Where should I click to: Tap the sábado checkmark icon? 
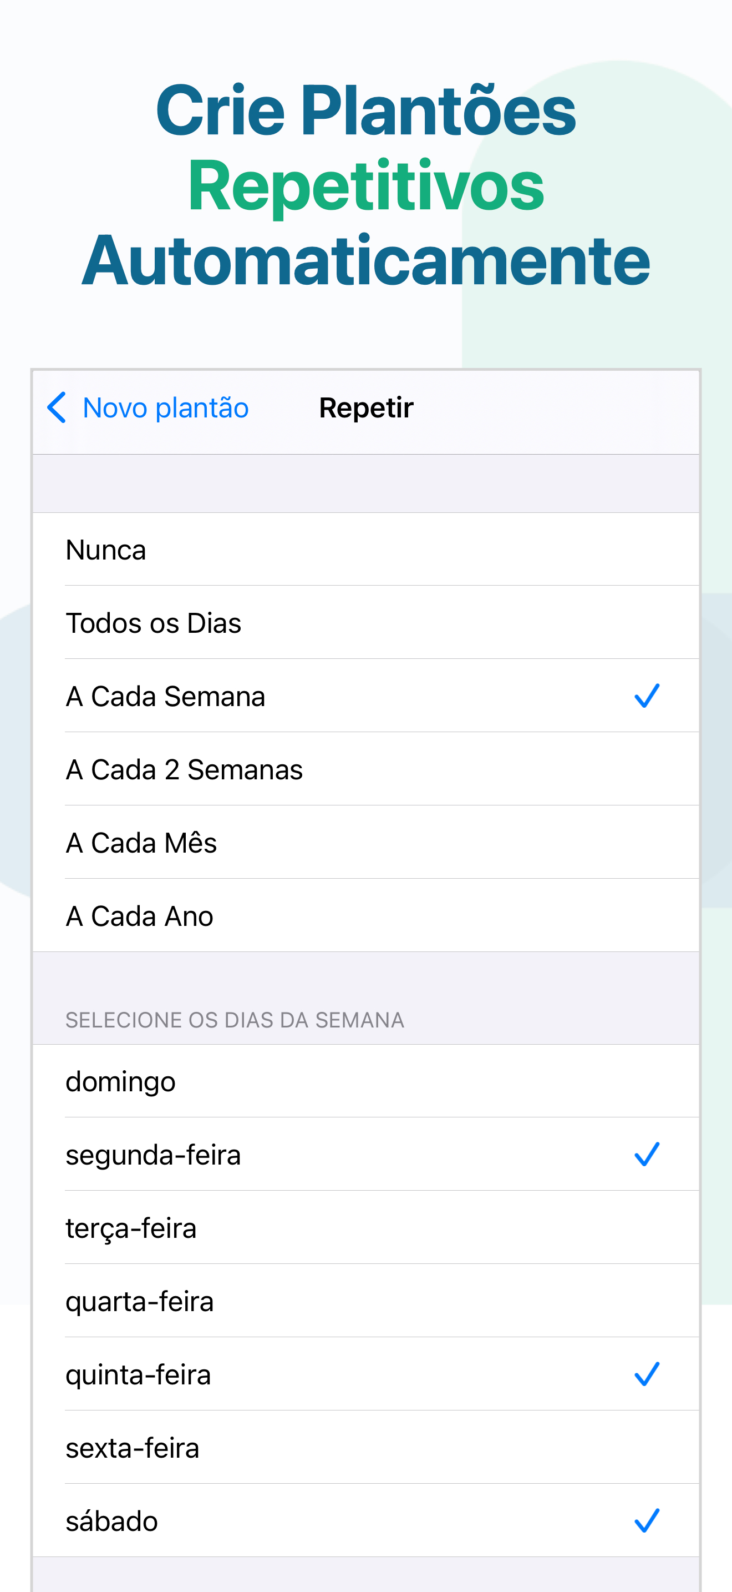647,1521
